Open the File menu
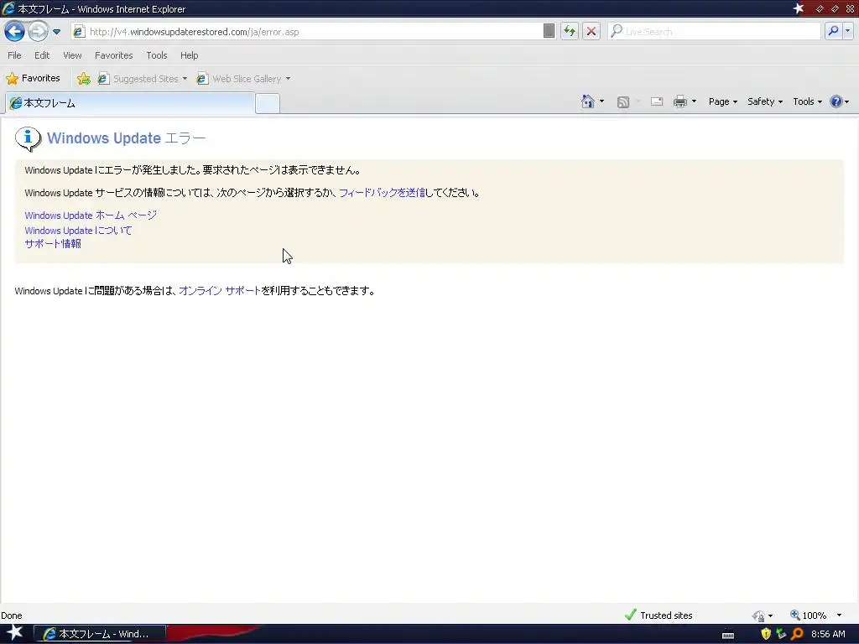Viewport: 859px width, 644px height. pyautogui.click(x=14, y=55)
